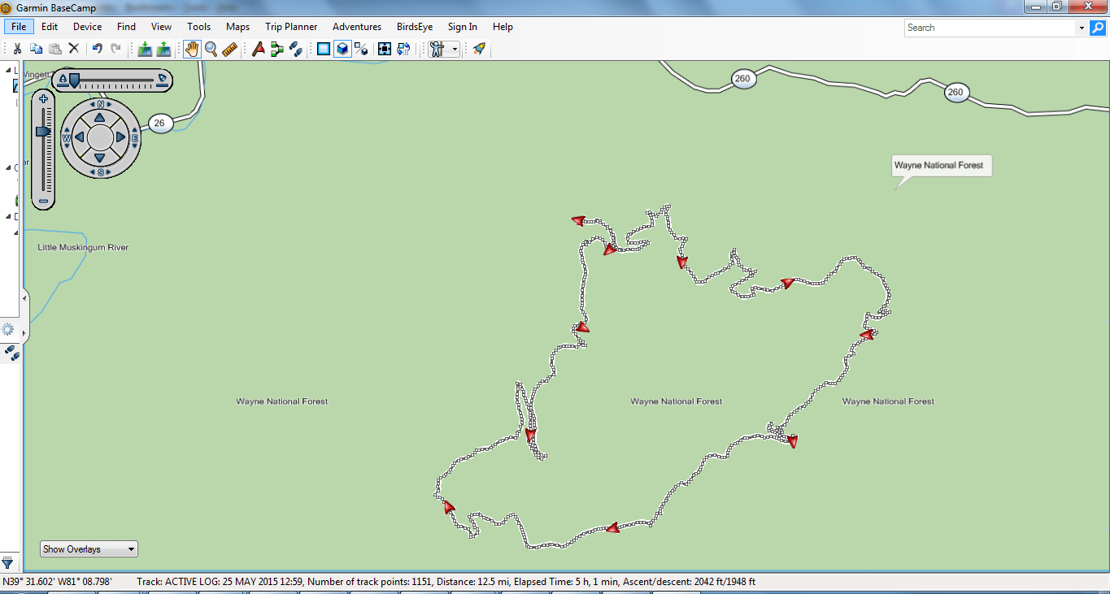The width and height of the screenshot is (1110, 594).
Task: Select the Measure ruler tool
Action: [229, 49]
